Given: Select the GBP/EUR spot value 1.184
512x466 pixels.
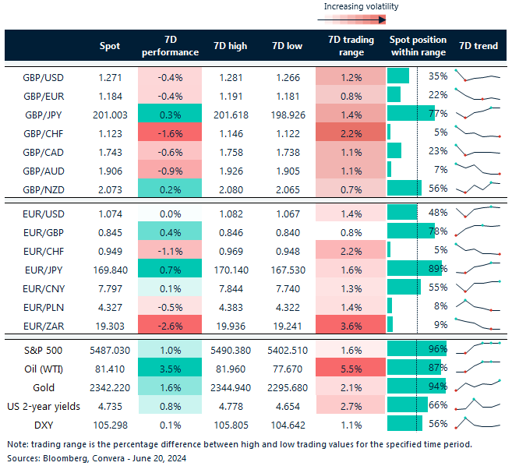Looking at the screenshot, I should click(110, 97).
